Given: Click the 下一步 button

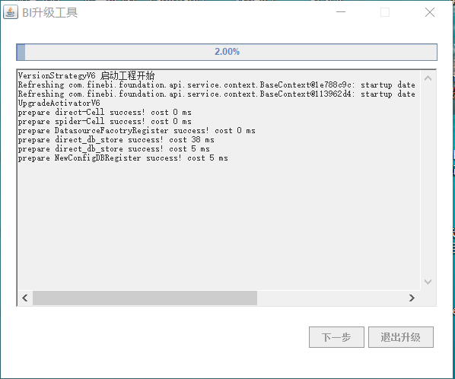Looking at the screenshot, I should [x=336, y=337].
